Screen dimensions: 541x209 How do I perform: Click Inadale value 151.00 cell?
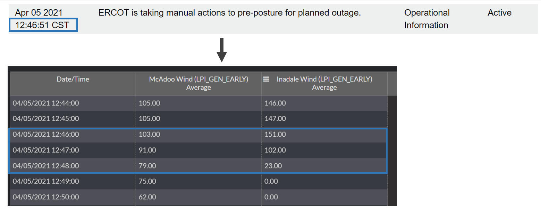click(x=275, y=134)
